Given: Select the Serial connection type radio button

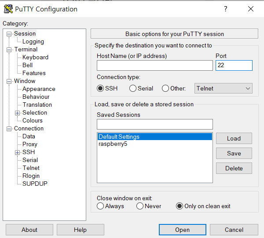Looking at the screenshot, I should tap(133, 88).
